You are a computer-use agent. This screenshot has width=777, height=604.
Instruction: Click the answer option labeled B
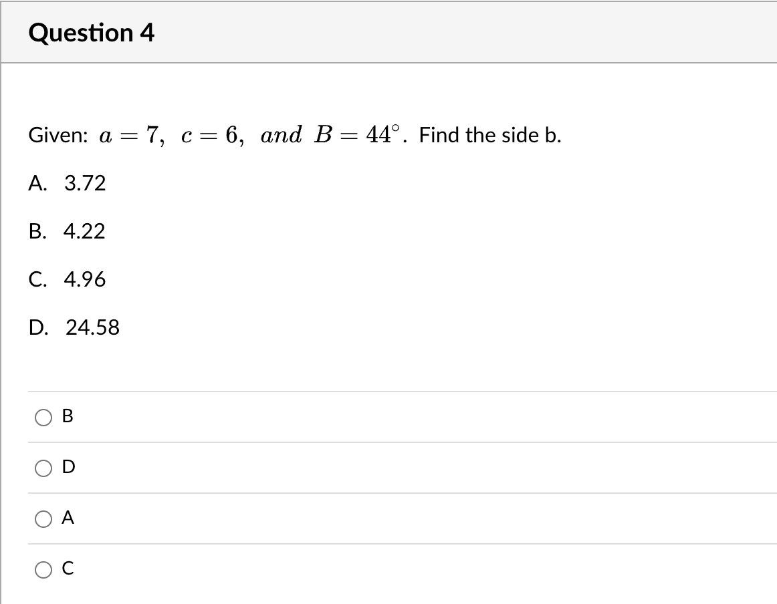(x=66, y=417)
